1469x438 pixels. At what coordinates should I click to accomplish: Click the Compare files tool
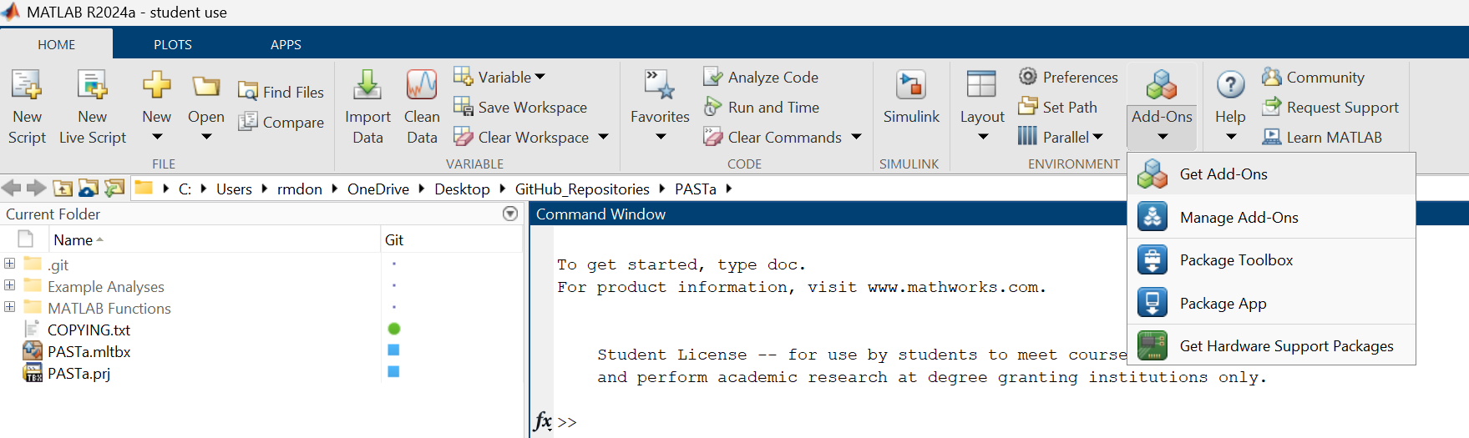click(x=281, y=122)
